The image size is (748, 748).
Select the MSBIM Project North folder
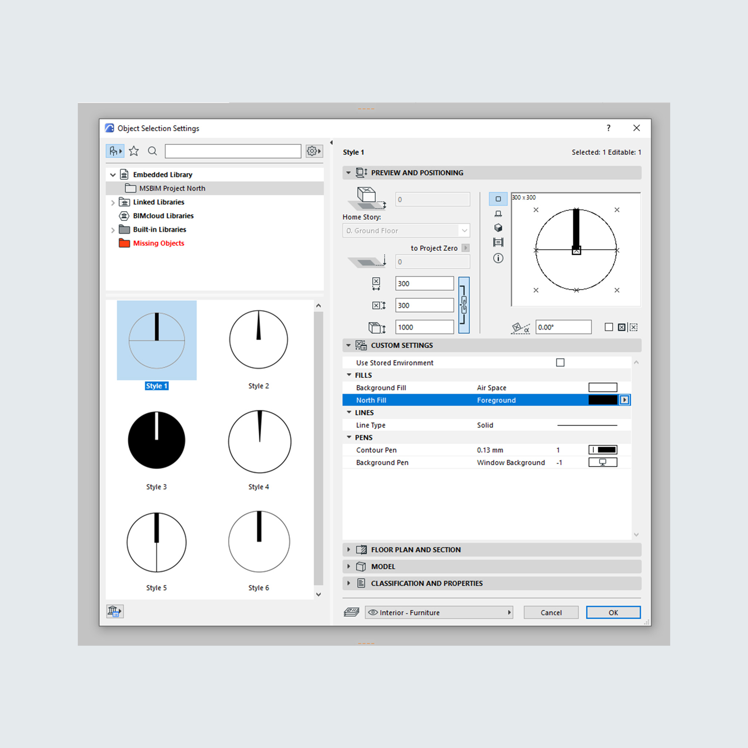(172, 188)
